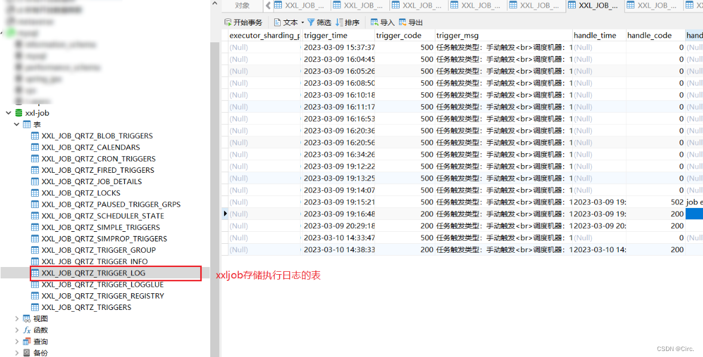Click the trigger_time cell 2023-03-10 14:38:33
The height and width of the screenshot is (357, 703).
(x=339, y=250)
